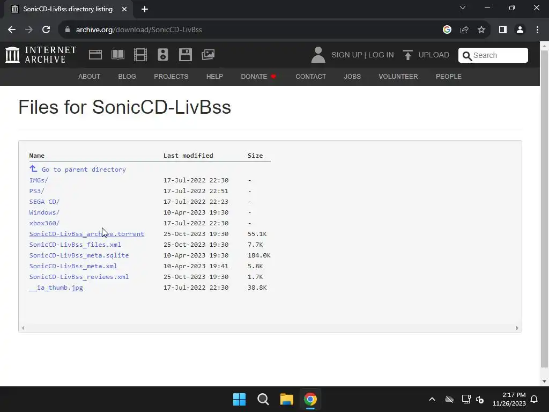Open the xbox360/ folder

(x=44, y=223)
